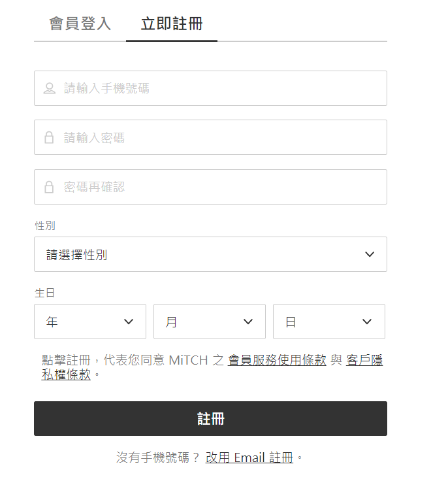Click the 改用 Email 註冊 link
This screenshot has height=479, width=431.
249,457
